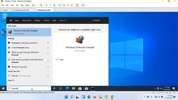This screenshot has height=100, width=178.
Task: Open the guest Windows 10 Start button
Action: click(3, 88)
